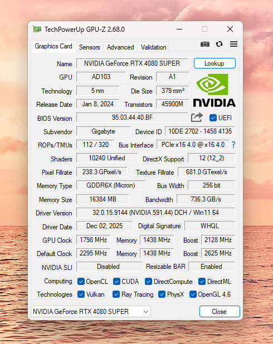The height and width of the screenshot is (344, 273).
Task: Click the Pixel Fillrate value 238.3 GPixel/s
Action: pyautogui.click(x=102, y=172)
